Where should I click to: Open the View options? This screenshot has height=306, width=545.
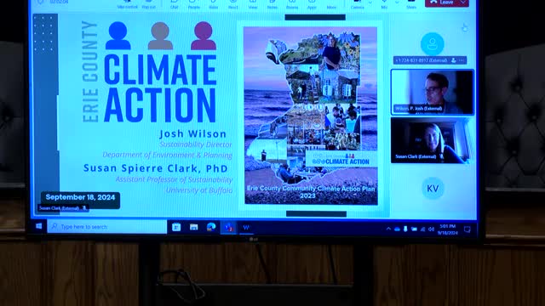pos(253,5)
